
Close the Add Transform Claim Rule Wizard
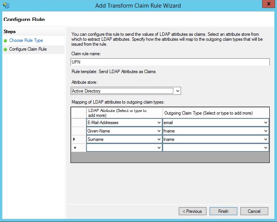pyautogui.click(x=269, y=4)
